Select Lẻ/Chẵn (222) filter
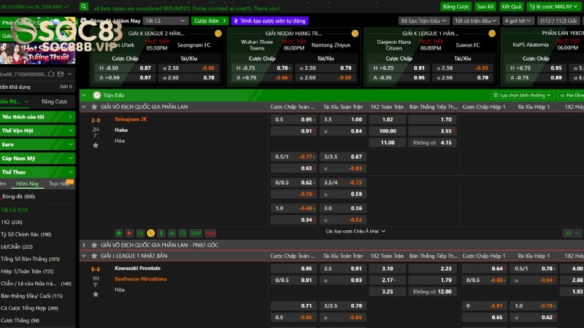The image size is (584, 328). pyautogui.click(x=17, y=246)
